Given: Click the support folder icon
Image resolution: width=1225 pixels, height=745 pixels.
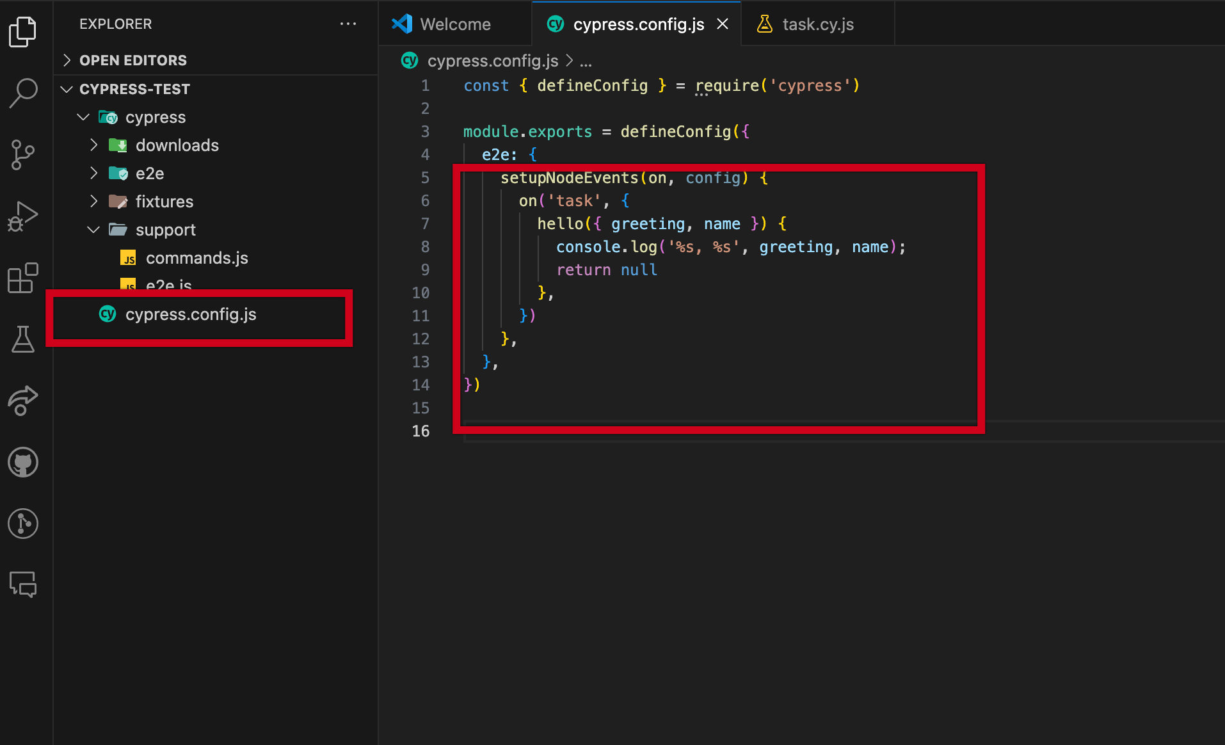Looking at the screenshot, I should [118, 230].
